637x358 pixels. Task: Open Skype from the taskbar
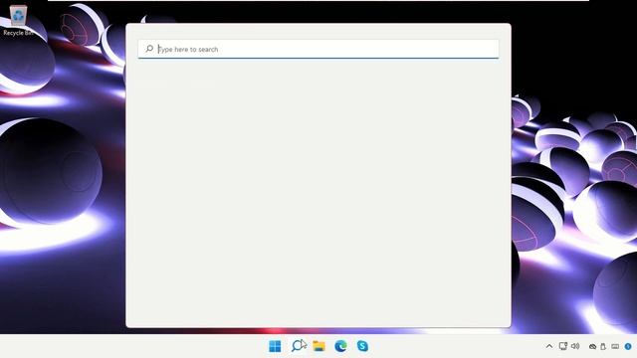(x=362, y=346)
